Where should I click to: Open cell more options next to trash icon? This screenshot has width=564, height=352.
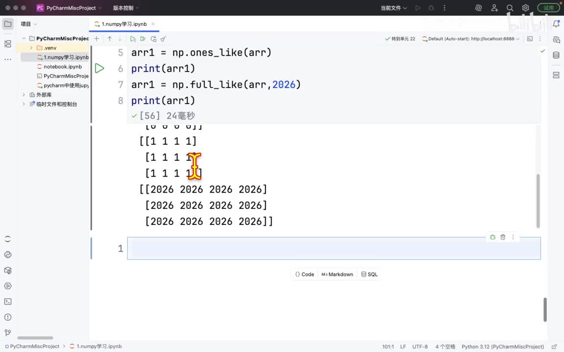[x=513, y=237]
